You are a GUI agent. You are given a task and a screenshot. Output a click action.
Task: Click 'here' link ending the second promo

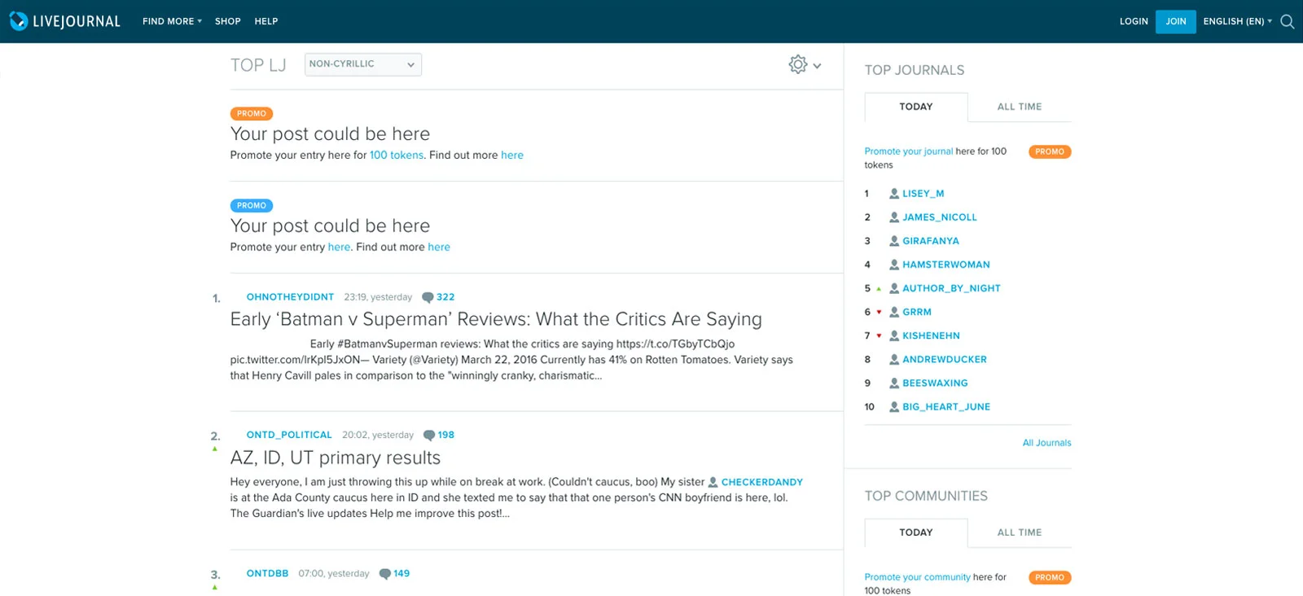click(x=439, y=247)
